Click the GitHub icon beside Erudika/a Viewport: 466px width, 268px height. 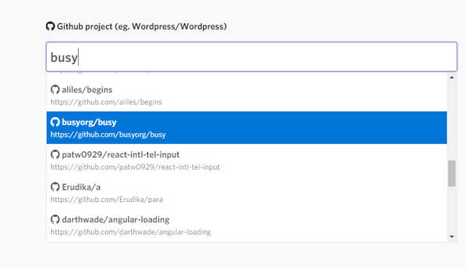(x=55, y=187)
